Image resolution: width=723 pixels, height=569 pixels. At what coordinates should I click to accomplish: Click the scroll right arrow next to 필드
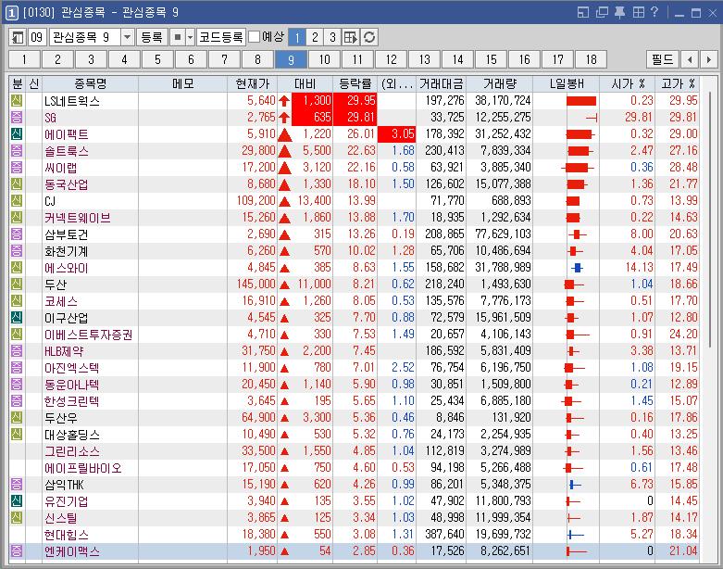coord(708,59)
